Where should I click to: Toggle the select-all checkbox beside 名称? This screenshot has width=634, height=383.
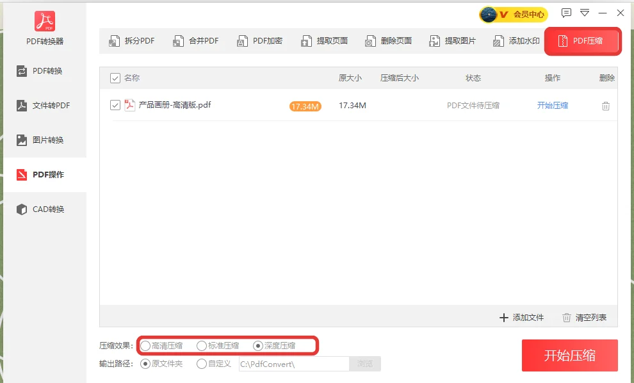pyautogui.click(x=115, y=78)
